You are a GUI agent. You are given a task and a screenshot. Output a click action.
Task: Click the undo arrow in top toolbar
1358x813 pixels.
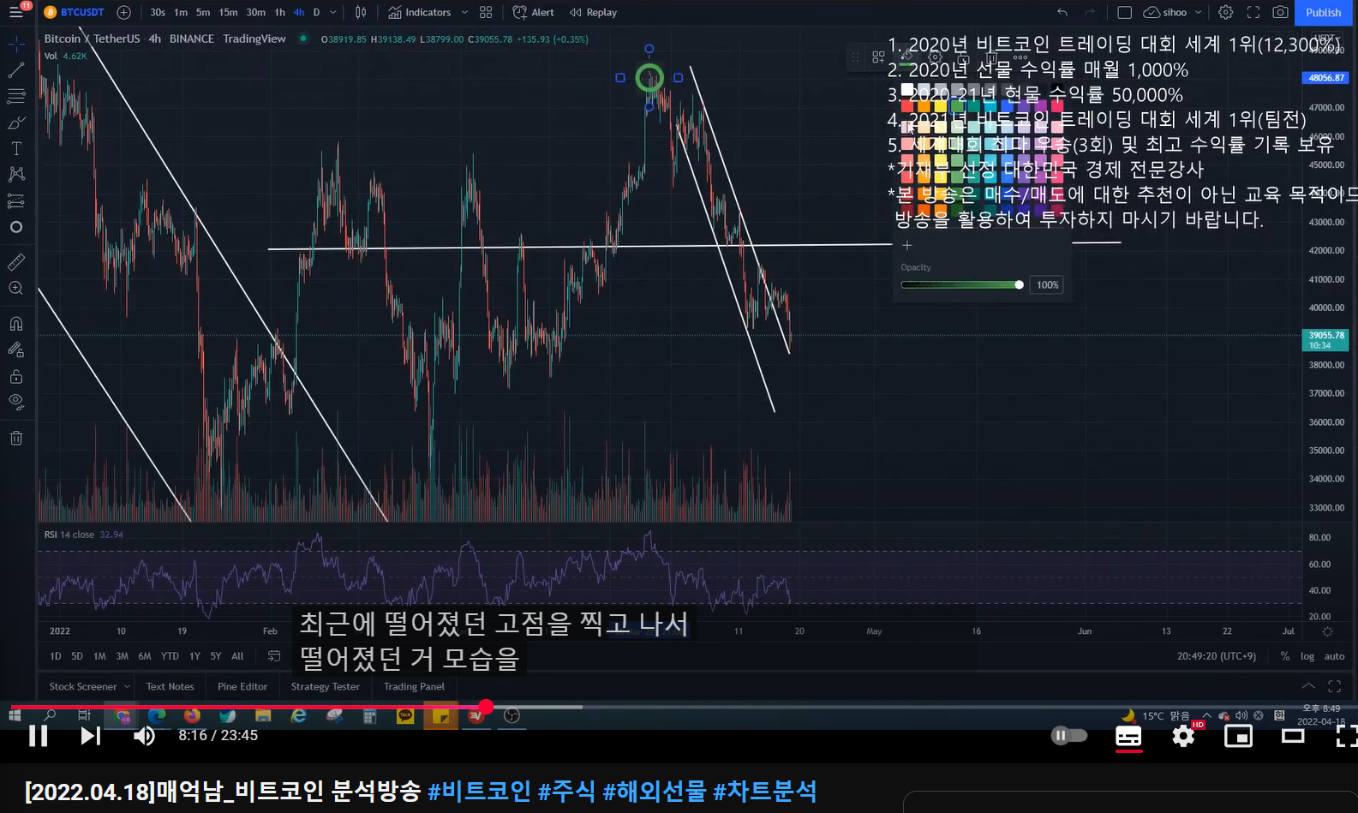1062,12
